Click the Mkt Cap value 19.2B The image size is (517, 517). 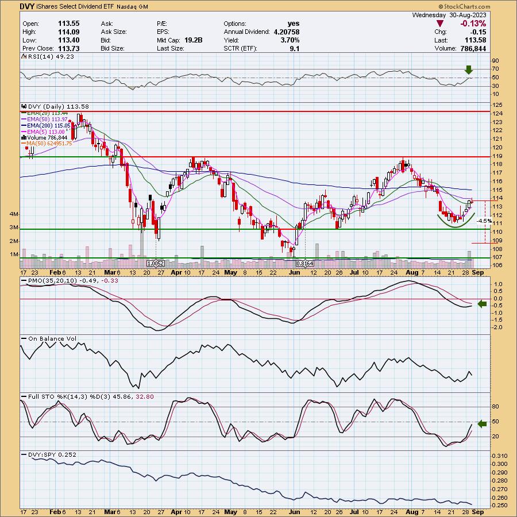pyautogui.click(x=193, y=40)
